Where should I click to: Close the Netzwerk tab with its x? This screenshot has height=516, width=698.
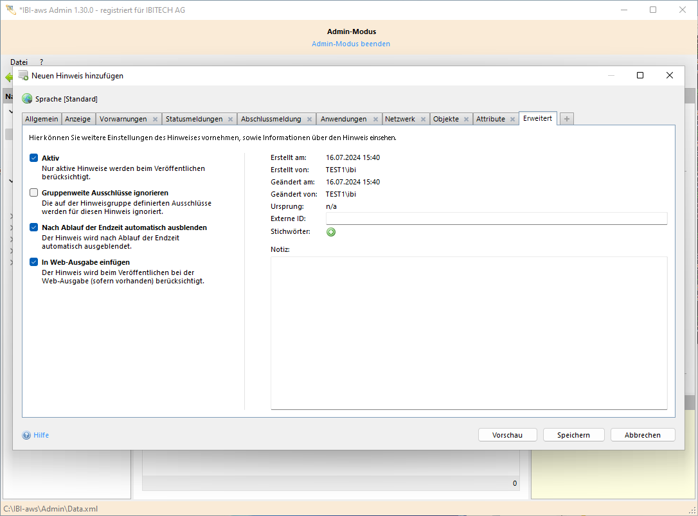pyautogui.click(x=423, y=120)
